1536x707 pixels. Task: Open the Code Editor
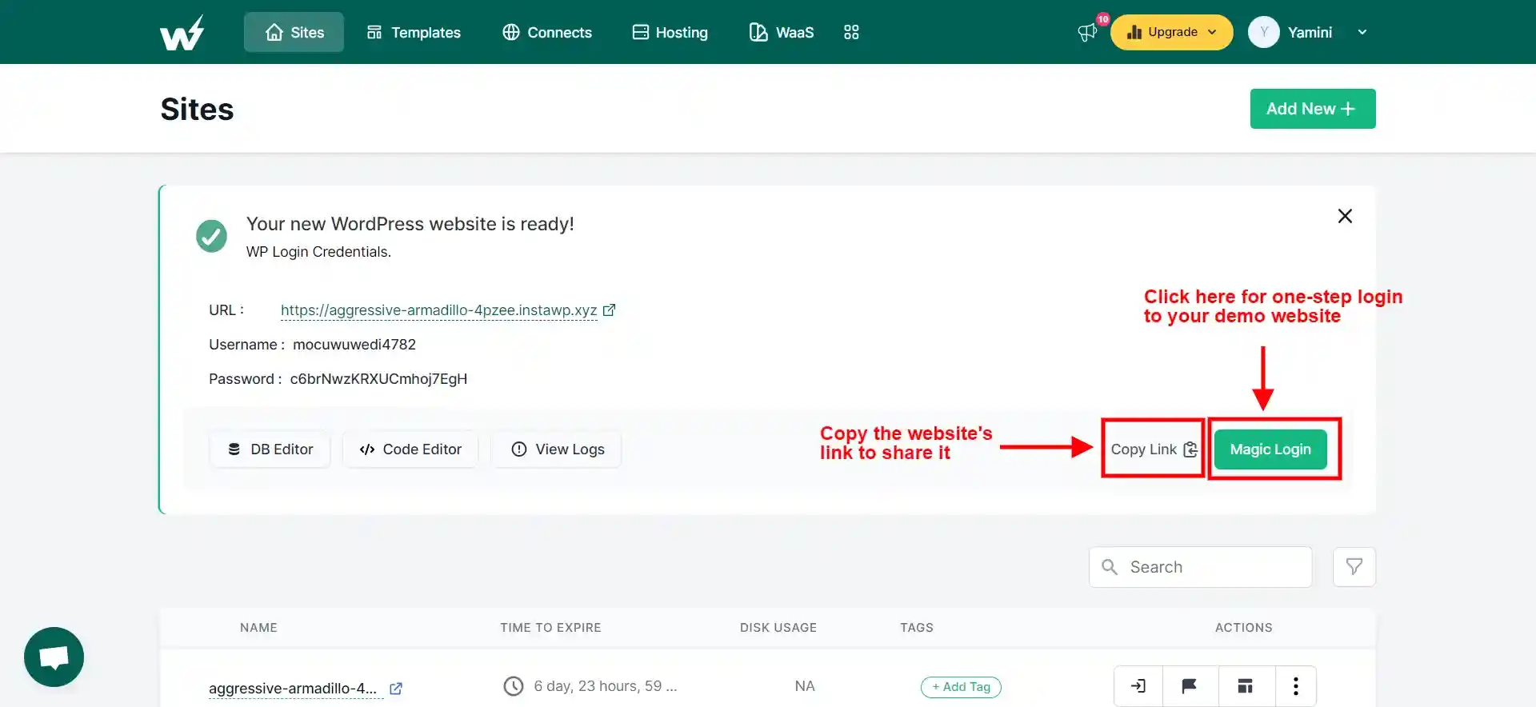click(x=410, y=449)
